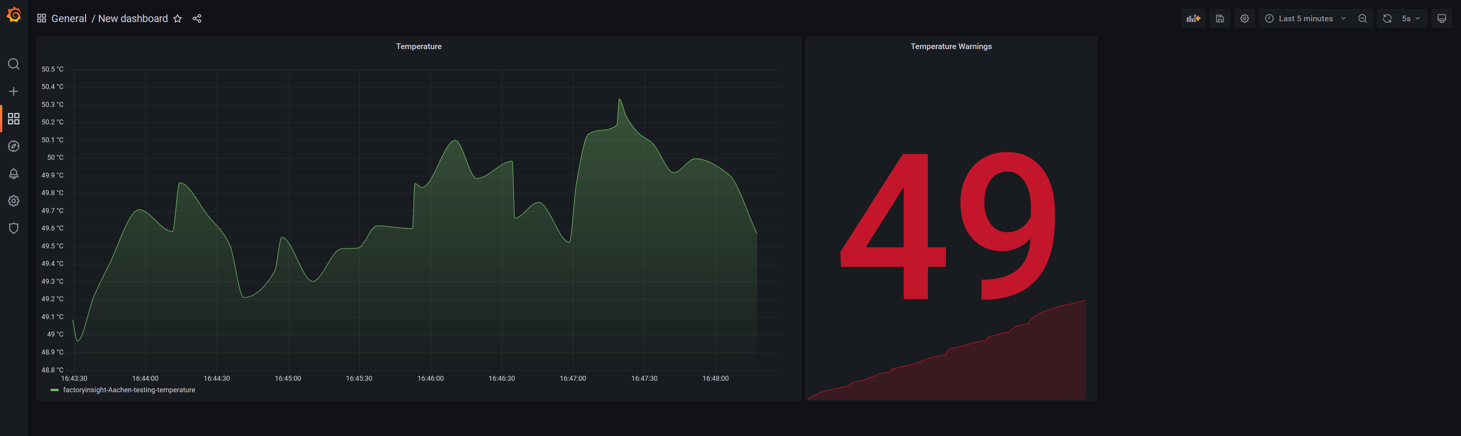The image size is (1461, 436).
Task: Open the Server Admin shield icon
Action: point(14,228)
